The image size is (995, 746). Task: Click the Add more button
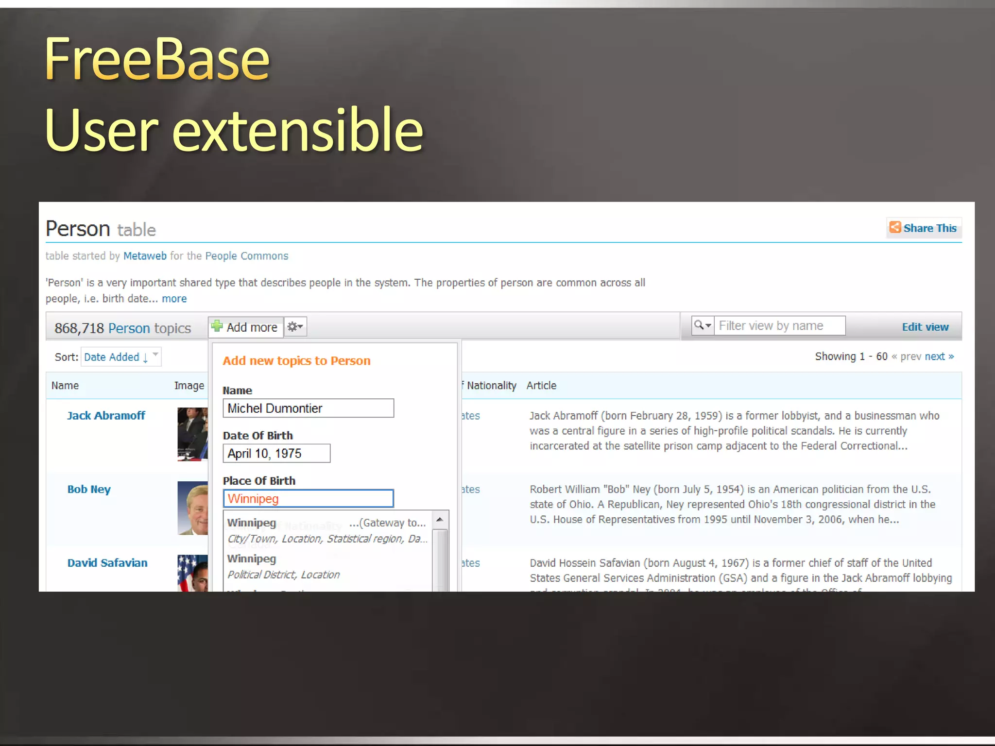246,327
